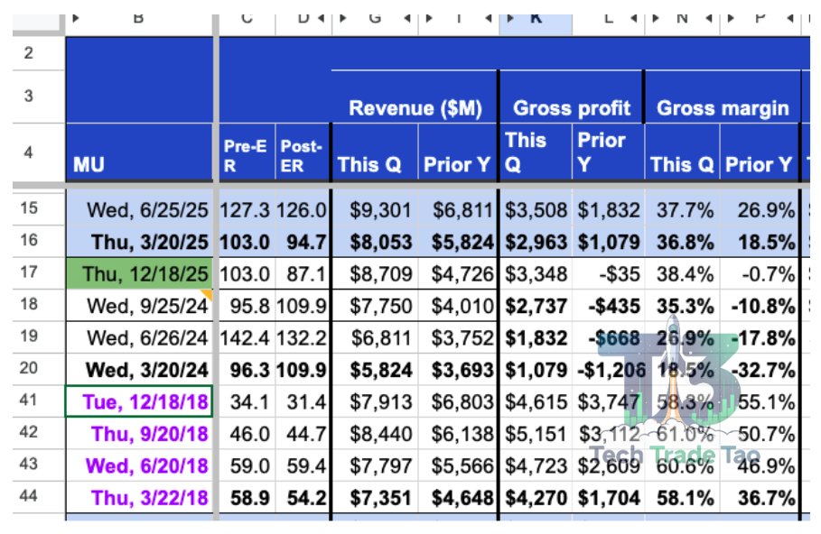Select the row 2 header
The width and height of the screenshot is (821, 534).
pos(38,53)
